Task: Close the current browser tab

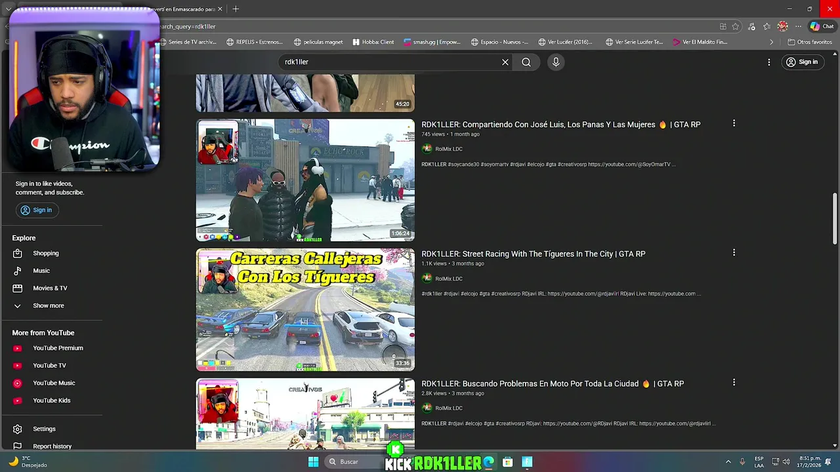Action: point(220,9)
